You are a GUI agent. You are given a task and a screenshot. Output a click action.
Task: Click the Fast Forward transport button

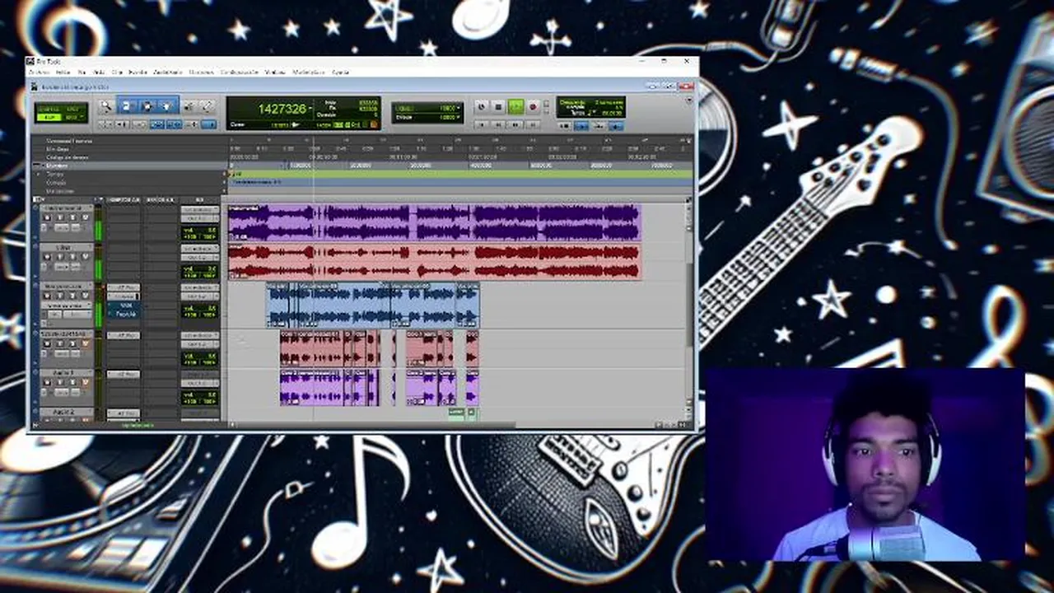[x=515, y=125]
